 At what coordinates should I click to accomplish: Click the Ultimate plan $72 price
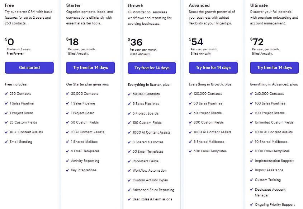click(x=258, y=42)
